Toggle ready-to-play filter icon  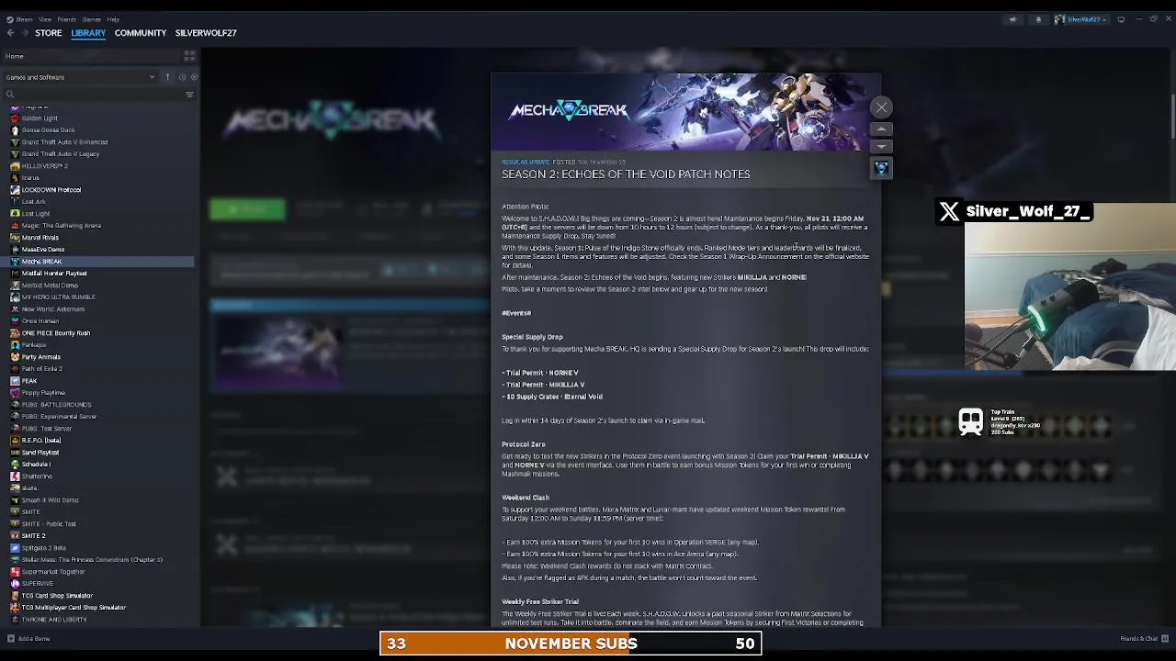[193, 77]
